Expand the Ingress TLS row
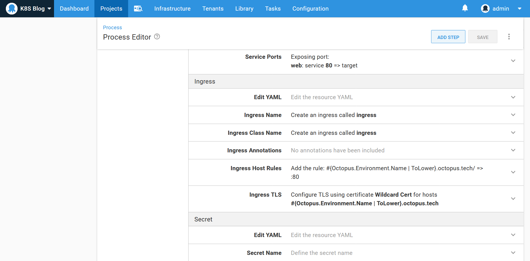Screen dimensions: 530x261 [513, 199]
